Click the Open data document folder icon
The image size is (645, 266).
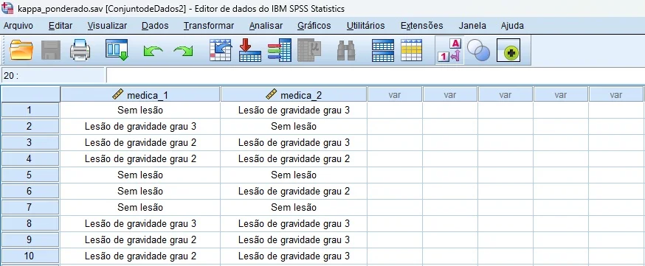coord(21,51)
